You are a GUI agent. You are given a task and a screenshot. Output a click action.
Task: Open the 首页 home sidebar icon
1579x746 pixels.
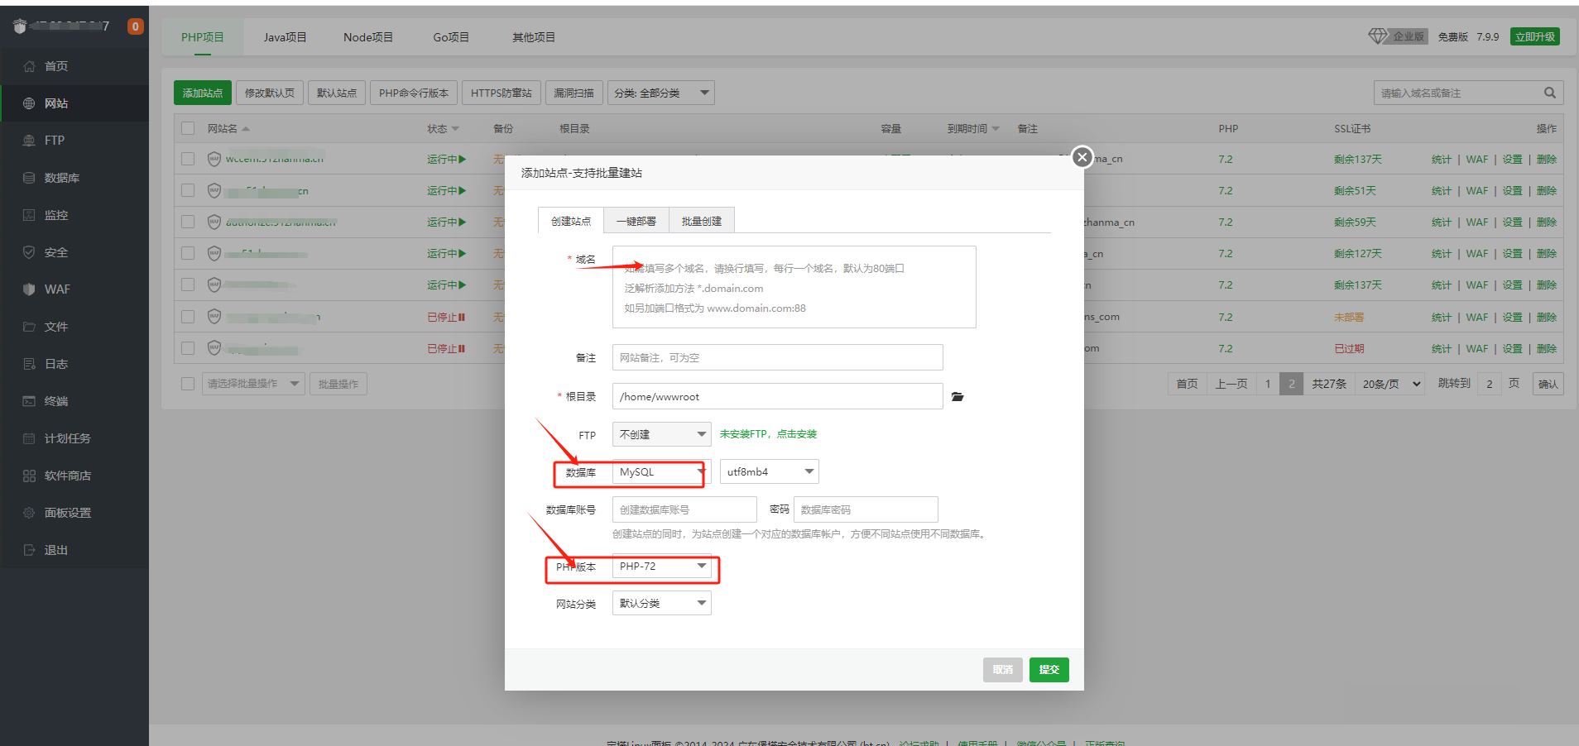[x=30, y=66]
